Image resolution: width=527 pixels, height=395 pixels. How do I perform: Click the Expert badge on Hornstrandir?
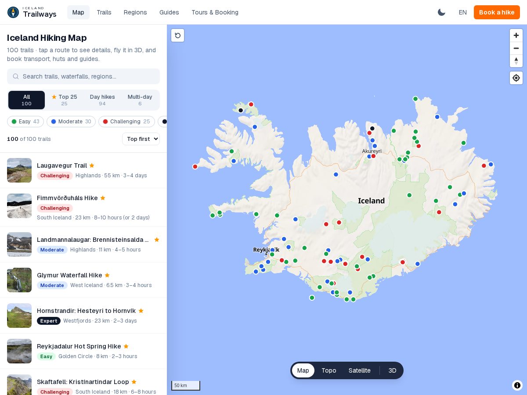(x=49, y=321)
